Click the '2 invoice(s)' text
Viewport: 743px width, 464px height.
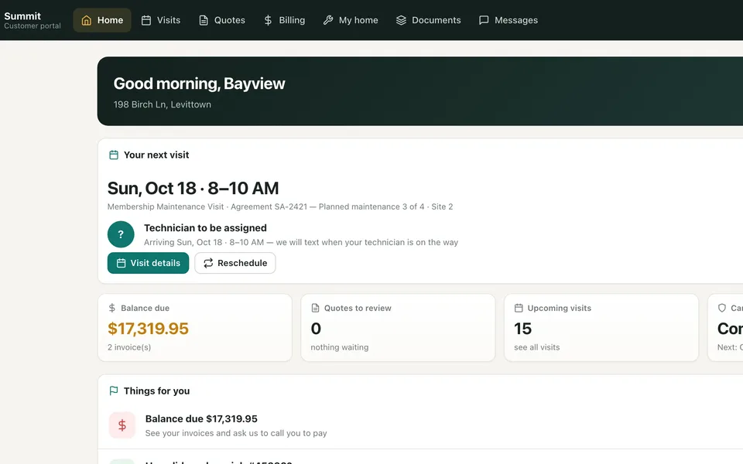tap(129, 347)
